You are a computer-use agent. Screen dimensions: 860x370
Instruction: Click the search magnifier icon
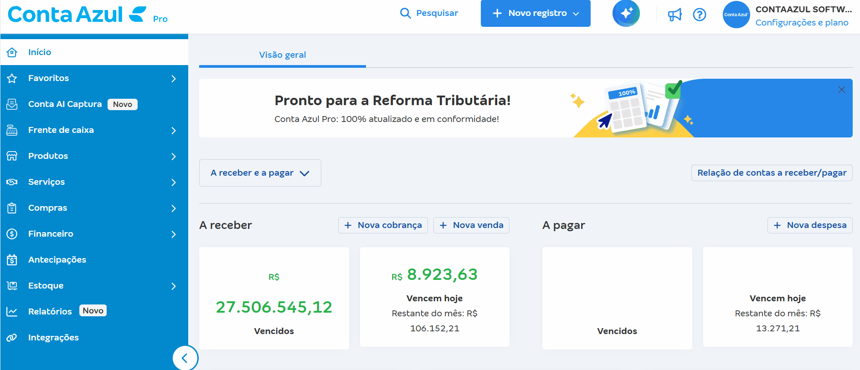(x=405, y=13)
